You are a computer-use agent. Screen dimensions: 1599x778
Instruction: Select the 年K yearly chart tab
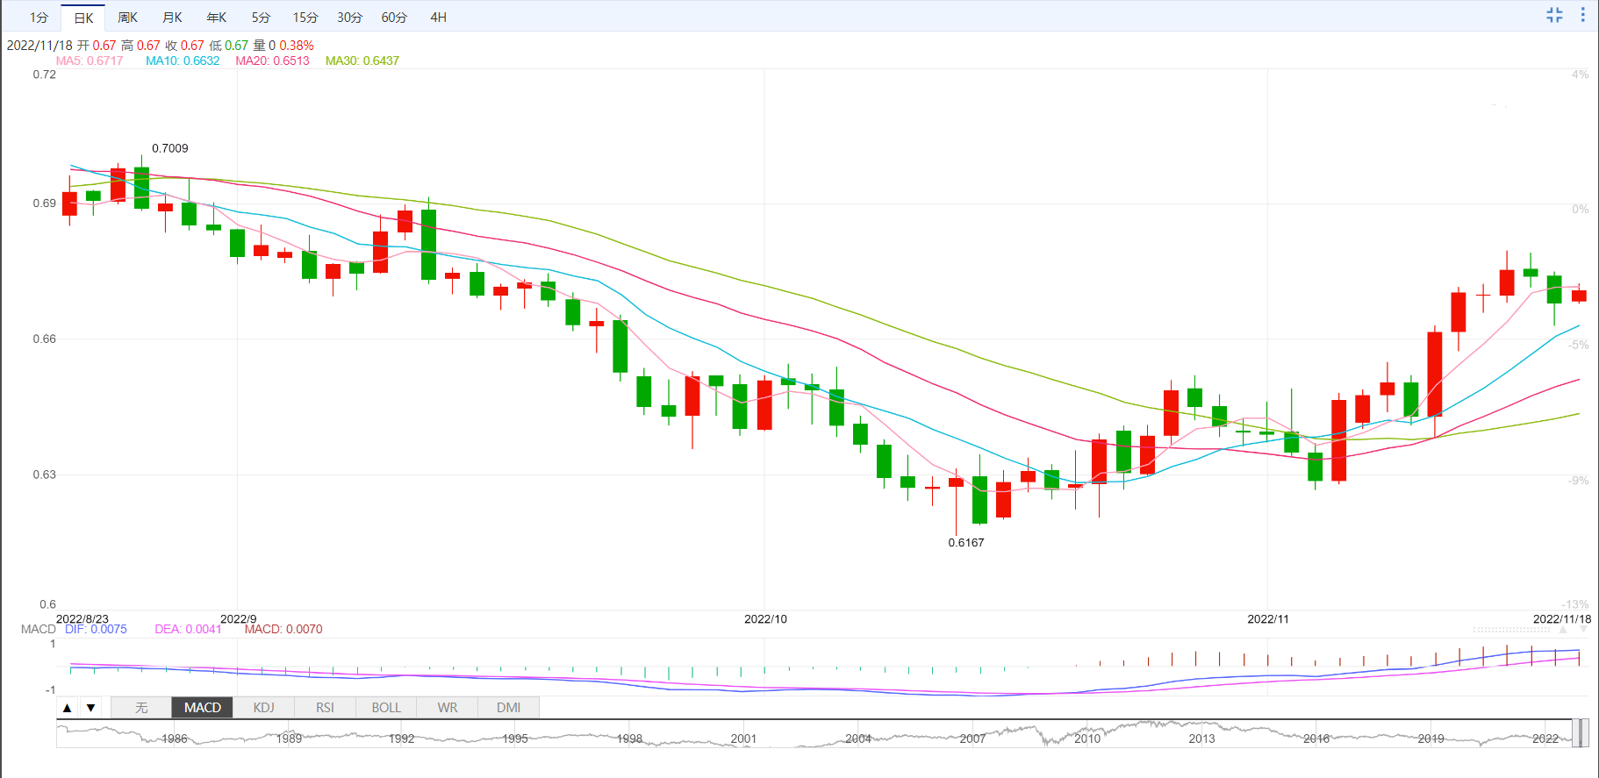click(217, 18)
